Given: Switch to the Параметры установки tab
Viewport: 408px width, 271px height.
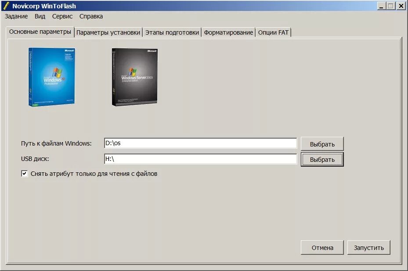Looking at the screenshot, I should tap(108, 33).
